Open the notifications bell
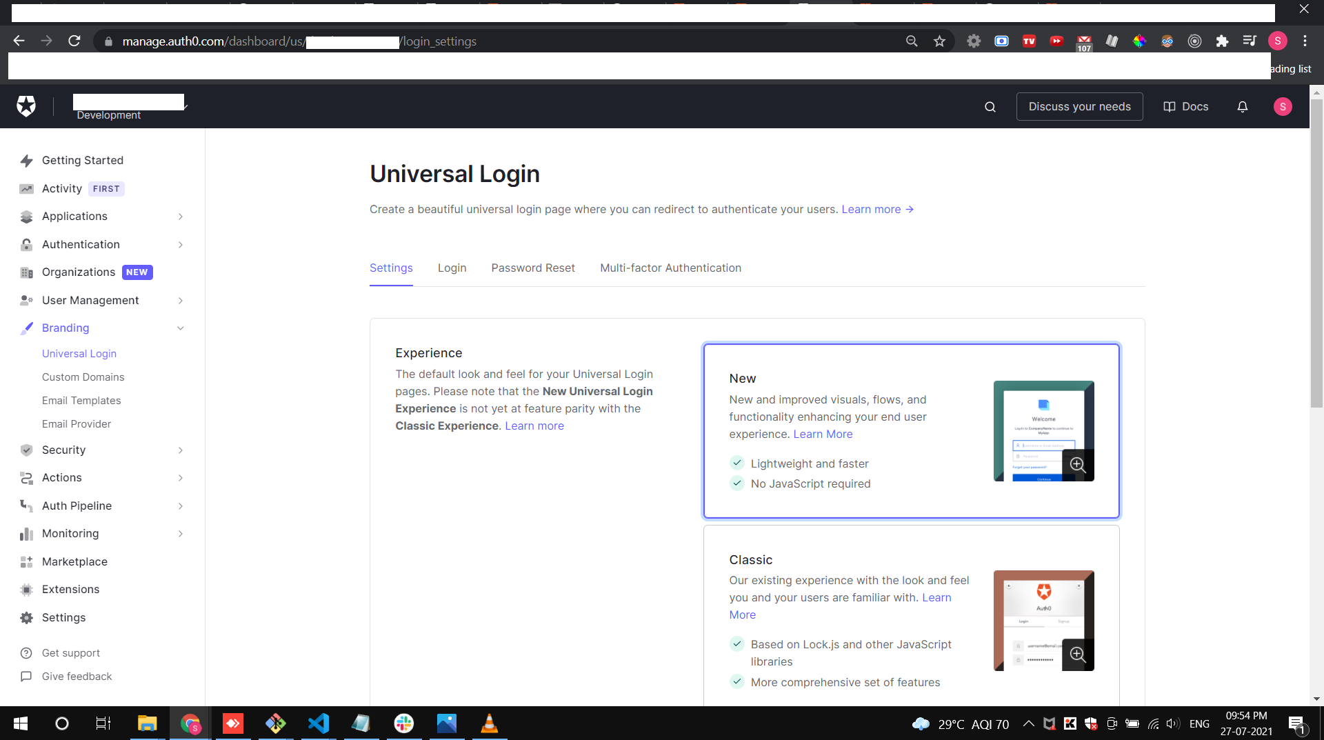 [1243, 107]
